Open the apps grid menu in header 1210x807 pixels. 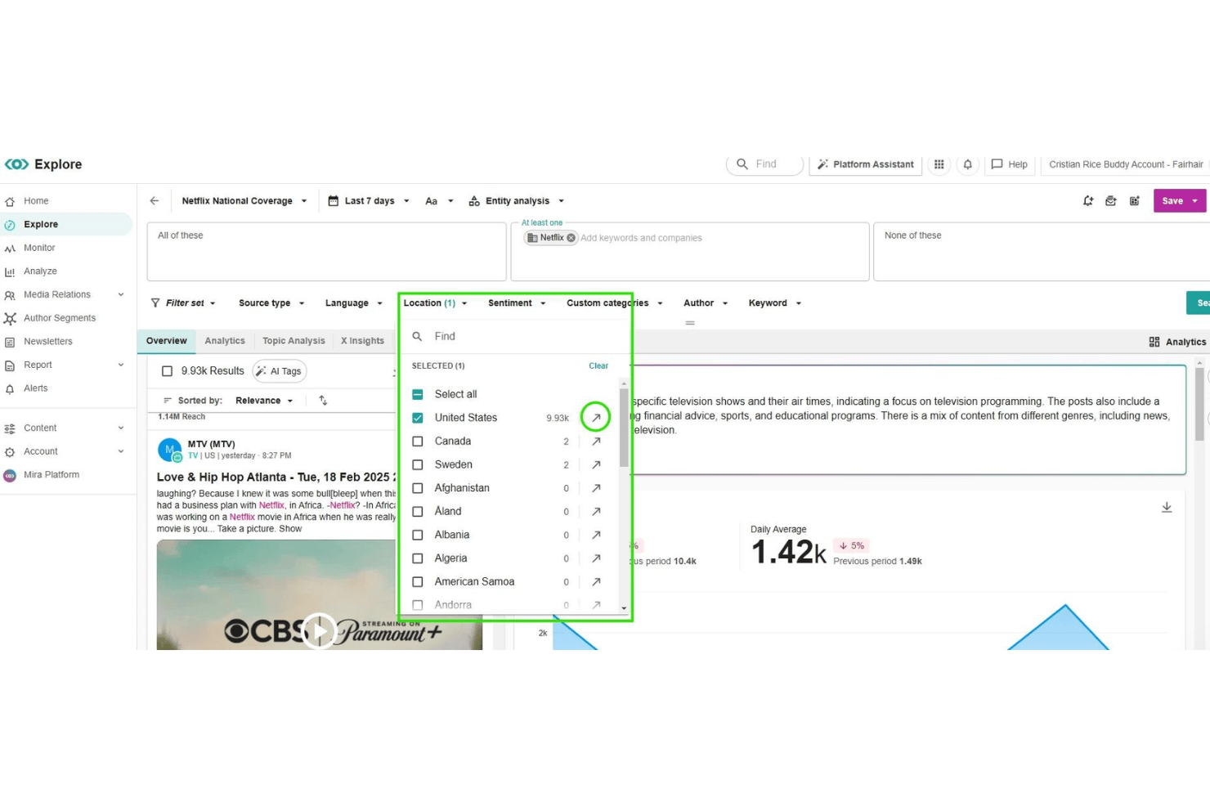939,164
